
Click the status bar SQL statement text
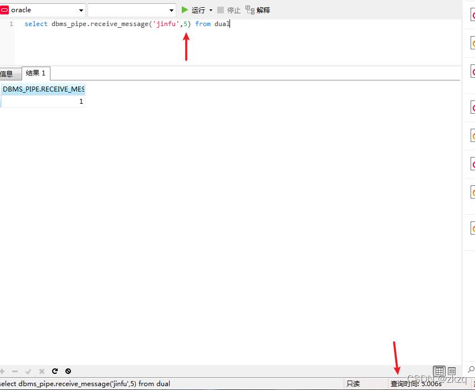85,384
